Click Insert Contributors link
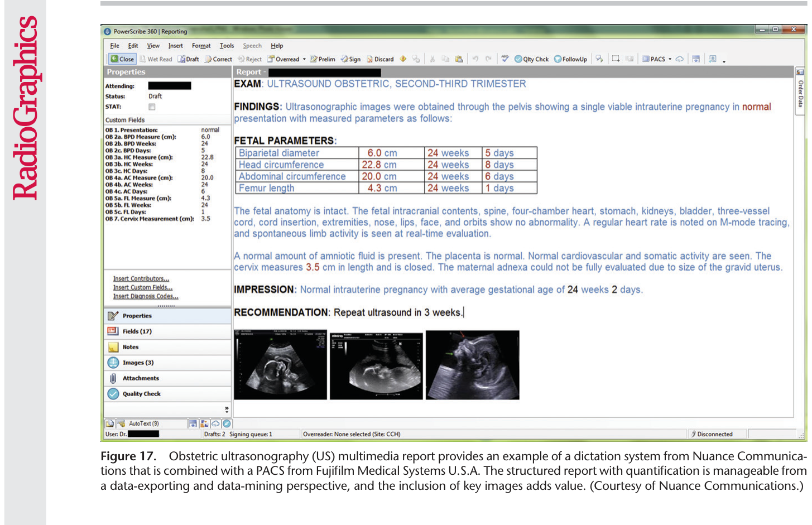The width and height of the screenshot is (812, 525). click(x=141, y=278)
